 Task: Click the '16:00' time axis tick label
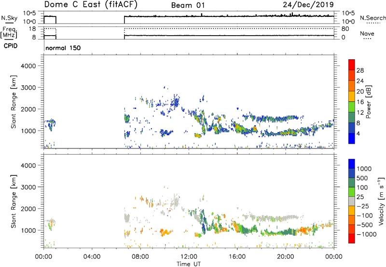(x=237, y=257)
